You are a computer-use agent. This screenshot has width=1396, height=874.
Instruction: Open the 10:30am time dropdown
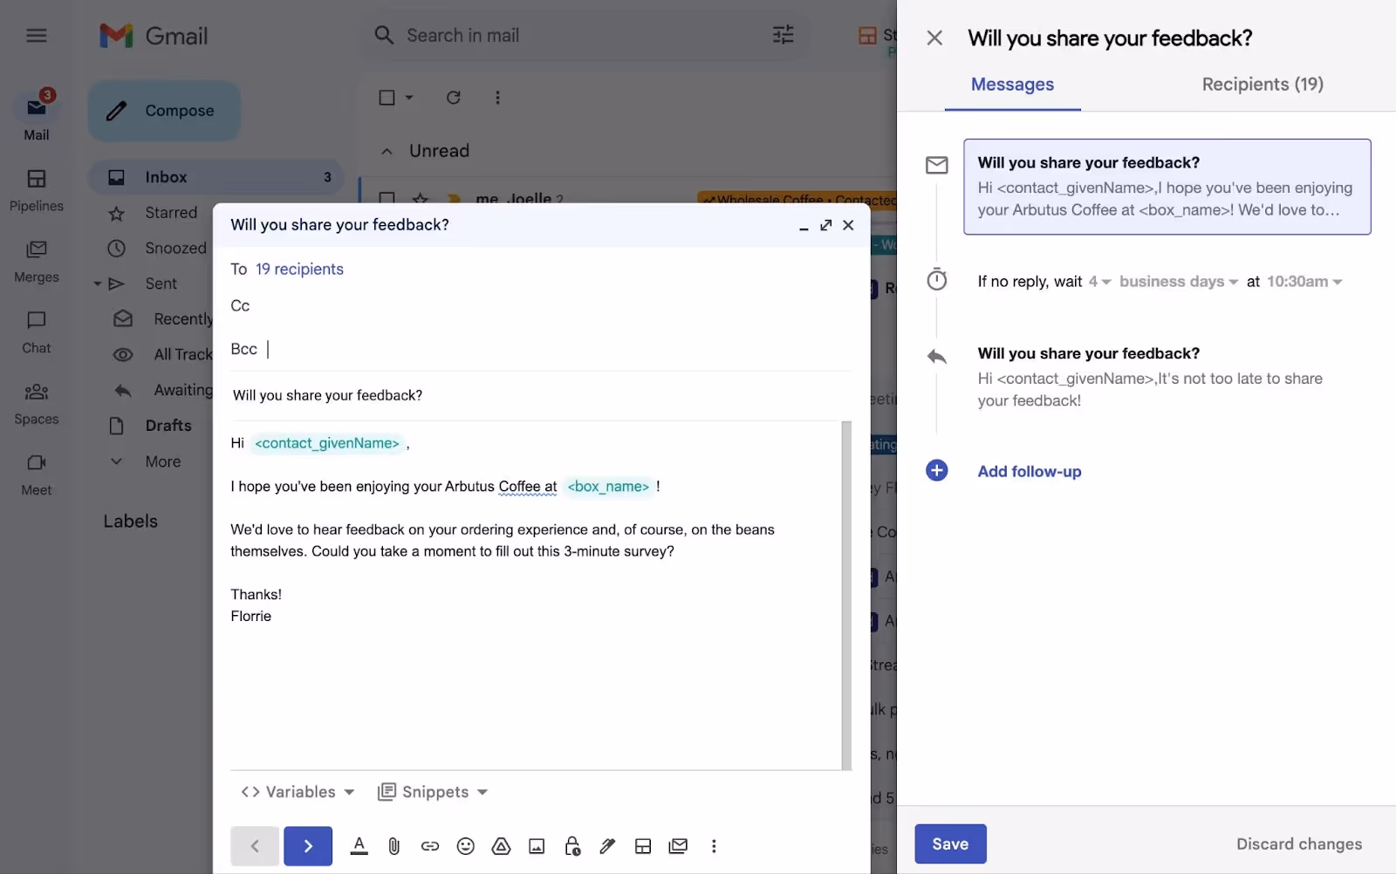coord(1304,282)
